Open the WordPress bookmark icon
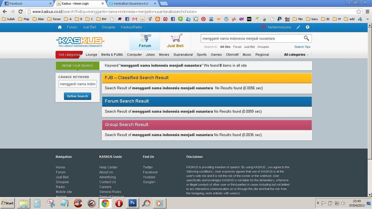 226,19
